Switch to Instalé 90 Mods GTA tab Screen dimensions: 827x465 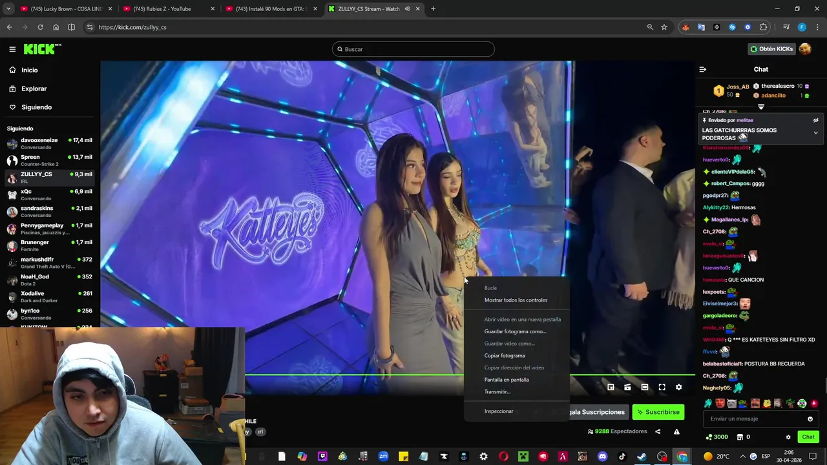271,9
